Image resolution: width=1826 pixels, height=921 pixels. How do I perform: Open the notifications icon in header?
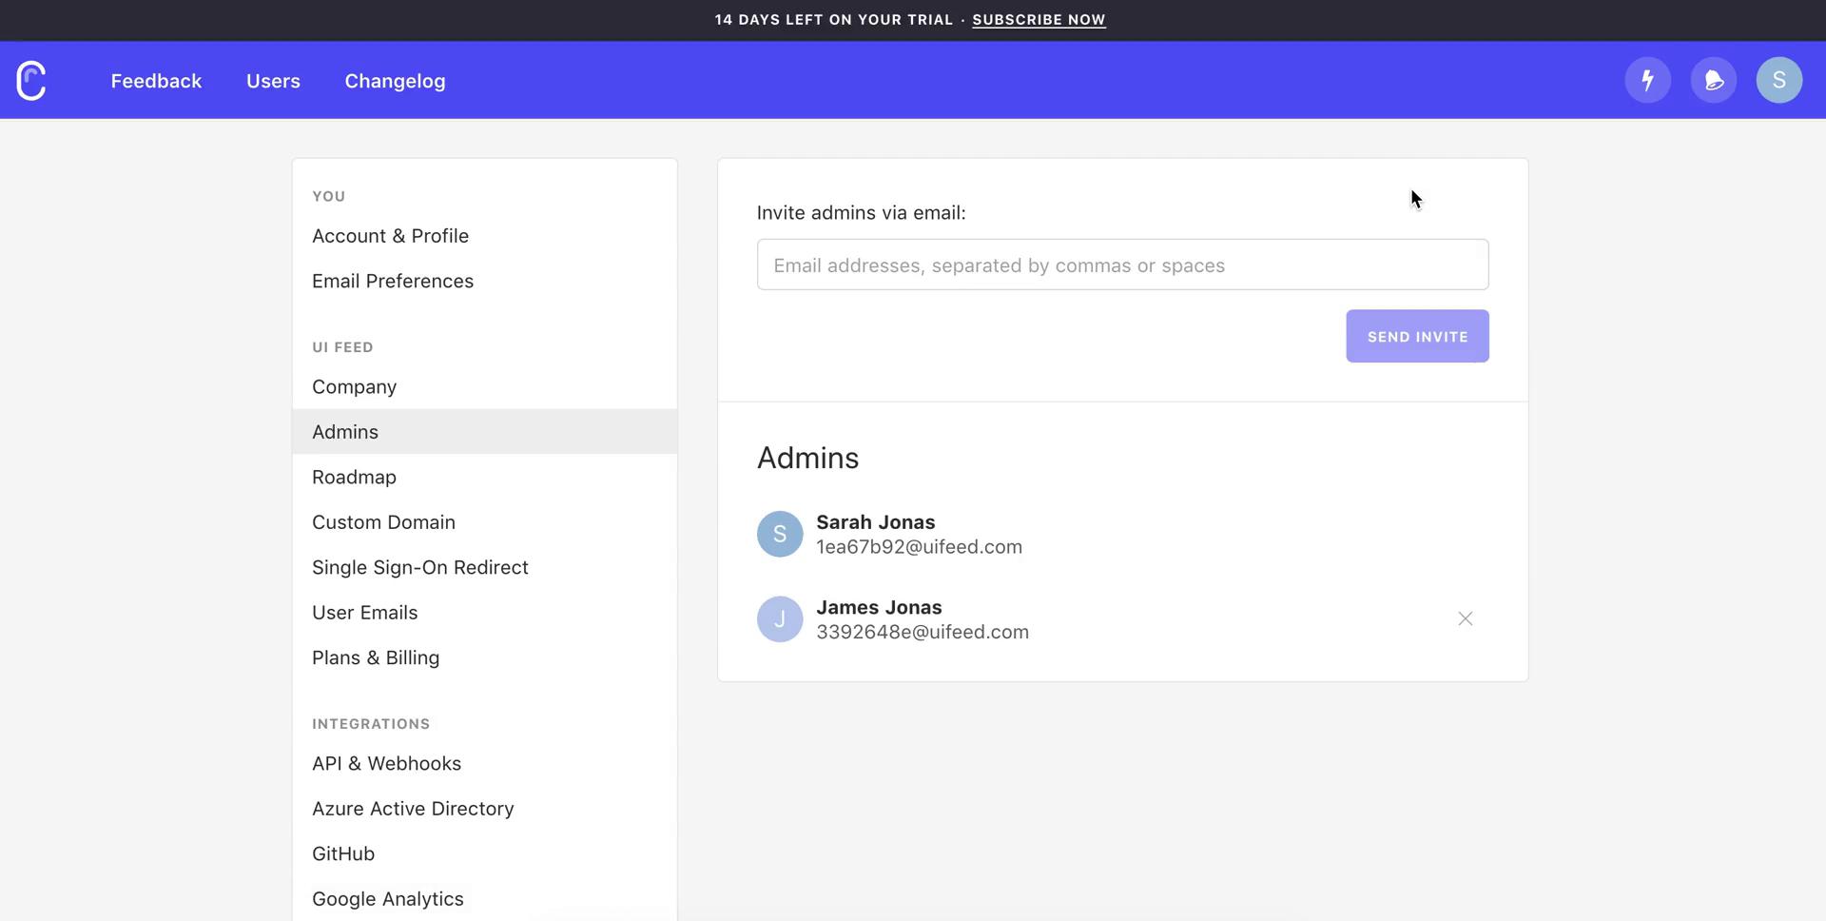(x=1713, y=81)
